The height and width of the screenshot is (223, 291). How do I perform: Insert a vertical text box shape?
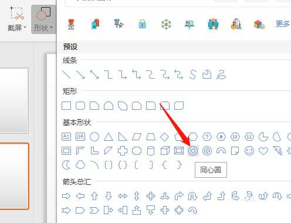pyautogui.click(x=80, y=137)
